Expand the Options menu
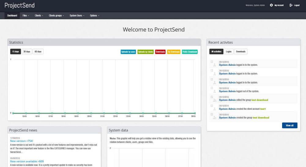Screen dimensions: 306x167 point(95,16)
